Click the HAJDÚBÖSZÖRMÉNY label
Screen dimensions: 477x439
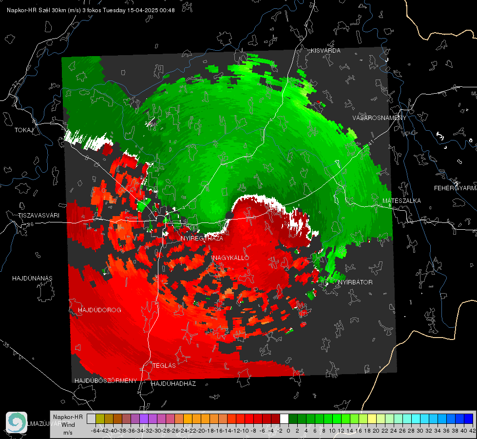(106, 381)
